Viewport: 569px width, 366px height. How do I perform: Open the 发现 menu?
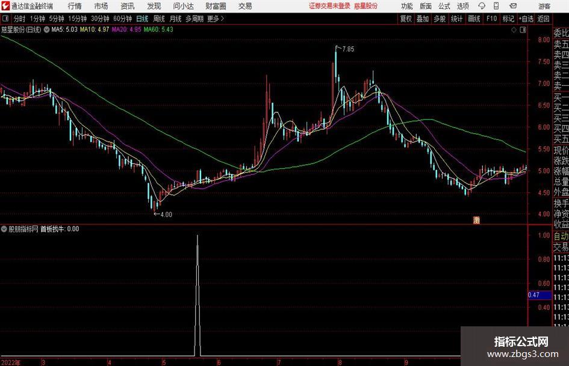click(154, 6)
